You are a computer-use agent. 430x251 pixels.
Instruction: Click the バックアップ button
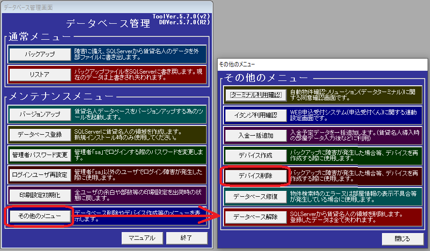(39, 54)
